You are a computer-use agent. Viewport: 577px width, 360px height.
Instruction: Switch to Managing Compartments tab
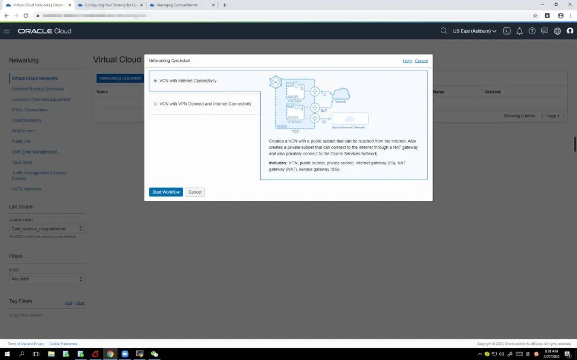pyautogui.click(x=182, y=5)
